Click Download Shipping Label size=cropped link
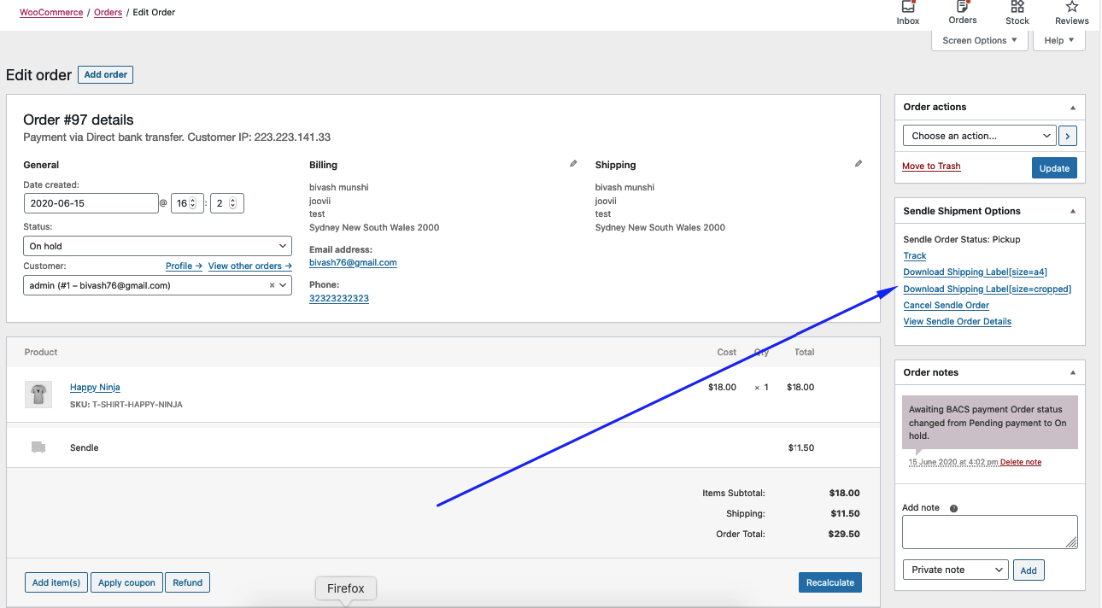1102x608 pixels. (x=987, y=289)
